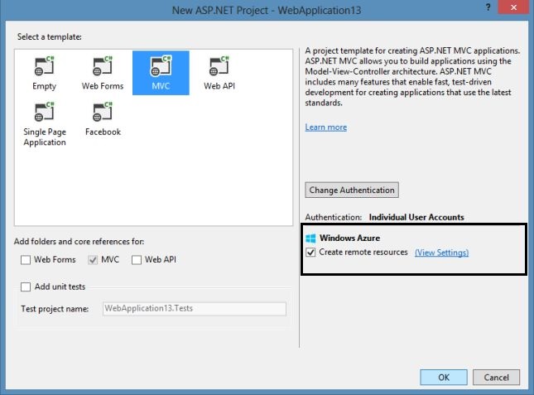Uncheck Create remote resources checkbox
Screen dimensions: 534x395
[310, 253]
